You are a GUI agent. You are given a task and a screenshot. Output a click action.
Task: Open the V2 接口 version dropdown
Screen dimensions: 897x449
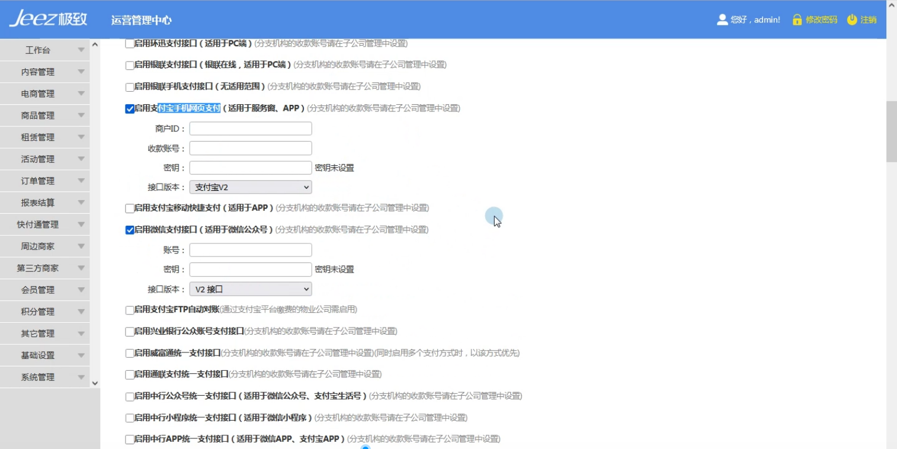251,289
